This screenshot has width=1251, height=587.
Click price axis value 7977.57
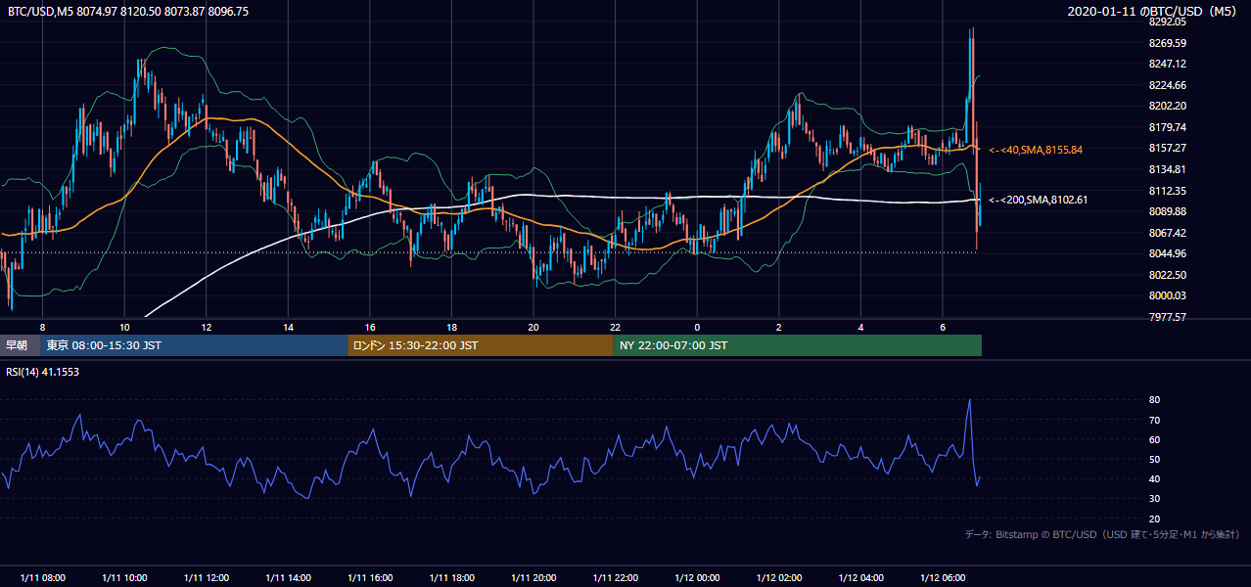tap(1168, 317)
